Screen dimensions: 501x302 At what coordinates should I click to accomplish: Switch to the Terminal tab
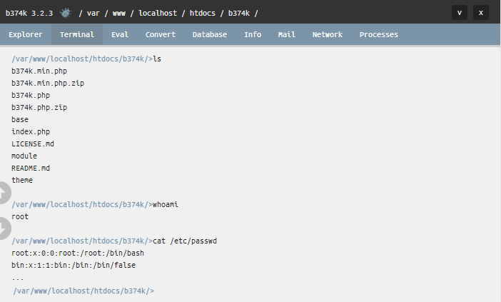[77, 34]
